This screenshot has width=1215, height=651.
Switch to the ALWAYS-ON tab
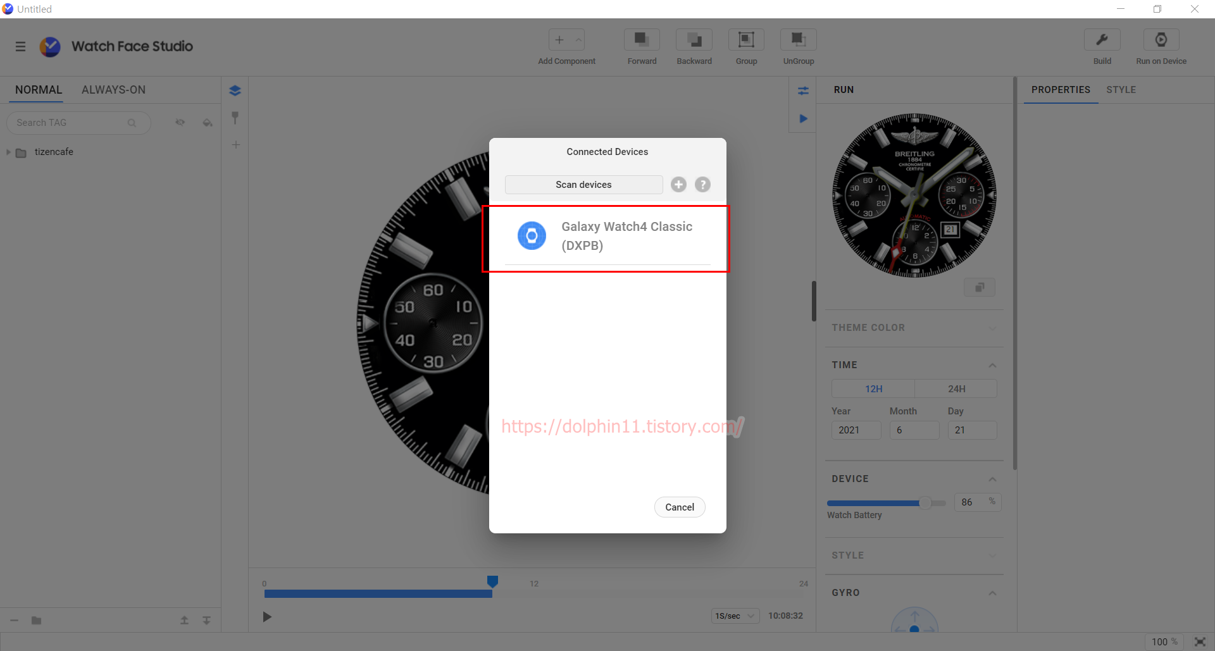pos(113,90)
